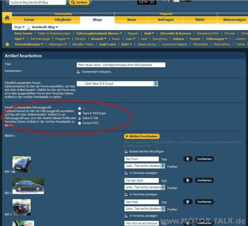Viewport: 248px width, 226px height.
Task: Select the blank '--' vehicle profile option
Action: coord(79,108)
